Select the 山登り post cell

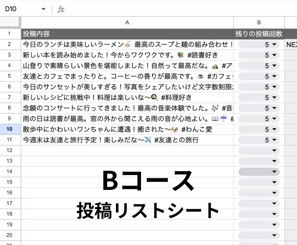click(127, 66)
